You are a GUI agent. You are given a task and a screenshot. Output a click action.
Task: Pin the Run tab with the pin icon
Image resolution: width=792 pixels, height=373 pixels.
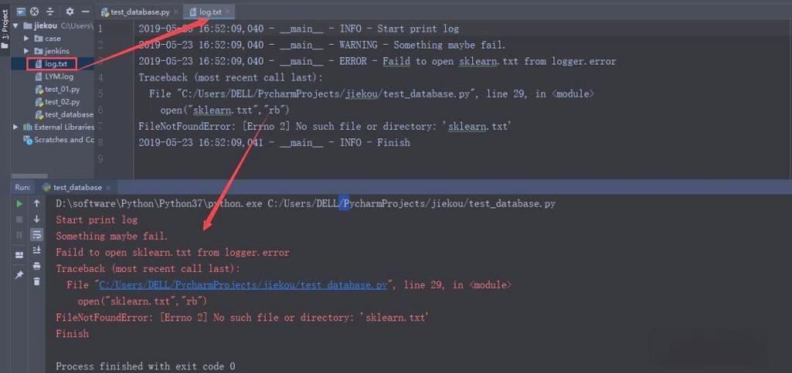[19, 275]
